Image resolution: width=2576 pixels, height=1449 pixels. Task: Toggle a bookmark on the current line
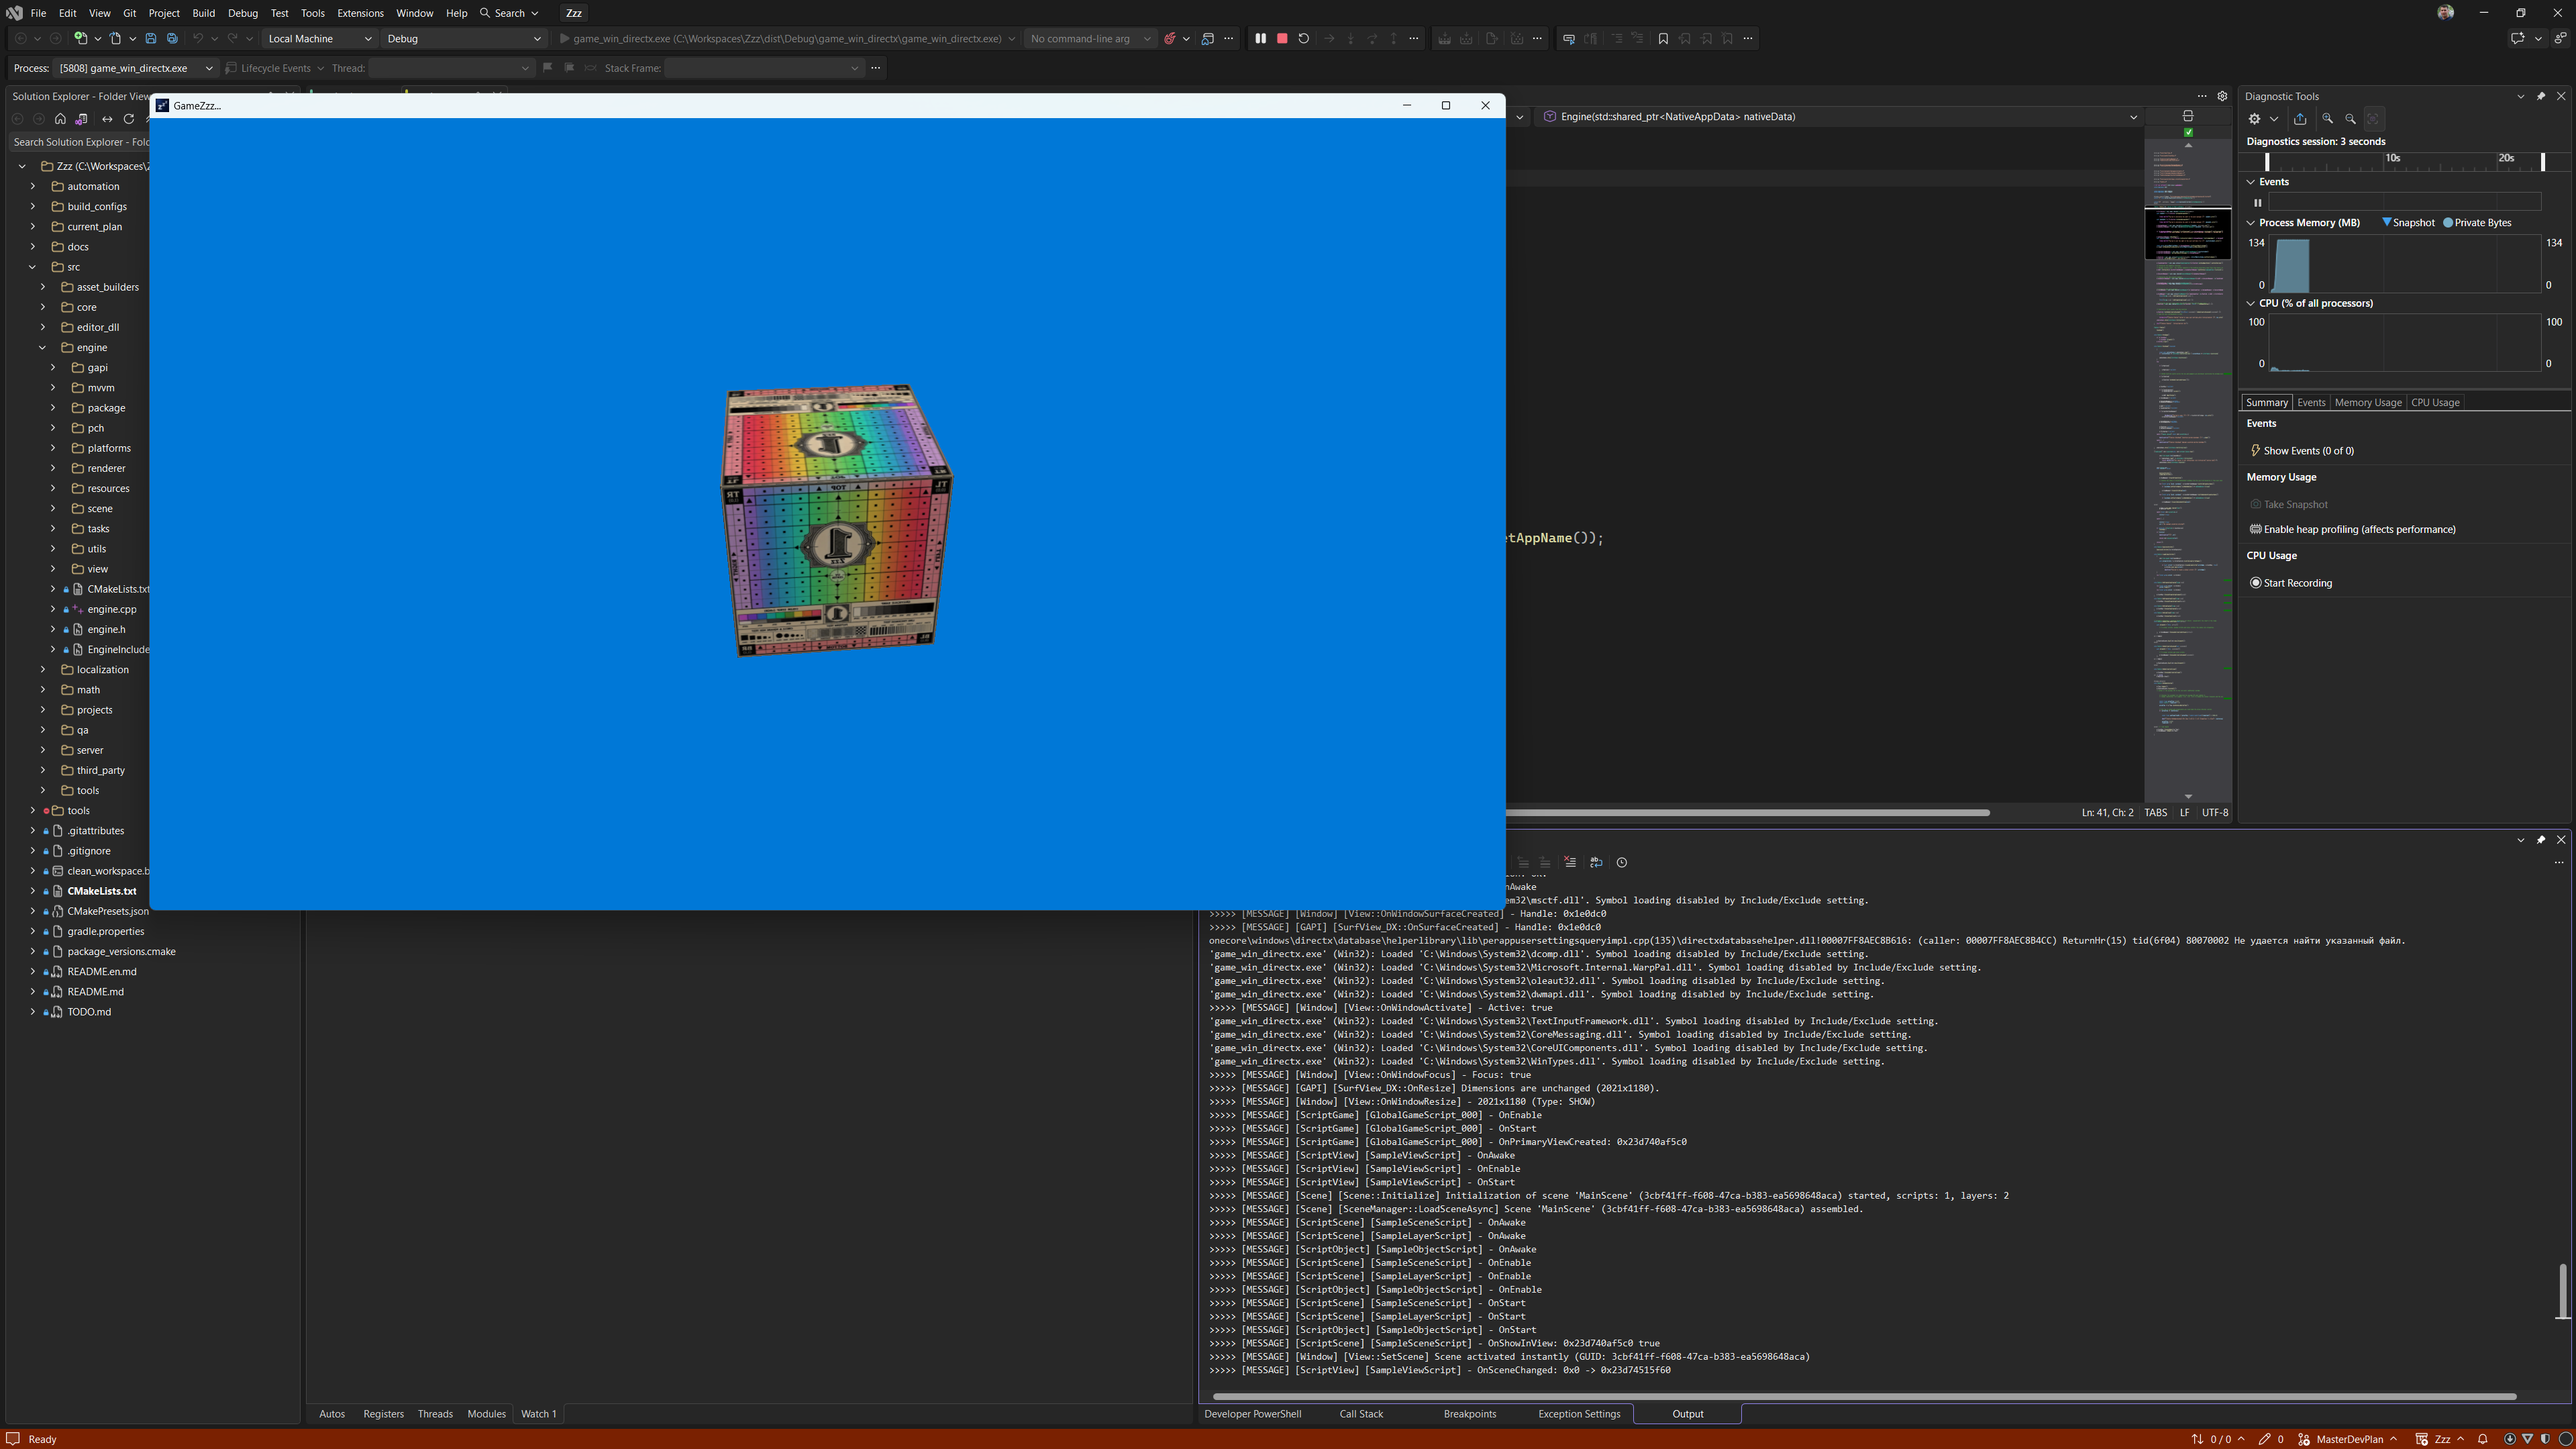pos(1662,38)
